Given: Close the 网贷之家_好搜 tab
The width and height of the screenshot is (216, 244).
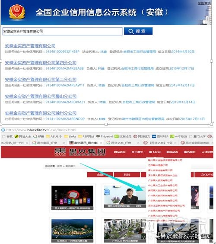Looking at the screenshot, I should (x=138, y=143).
